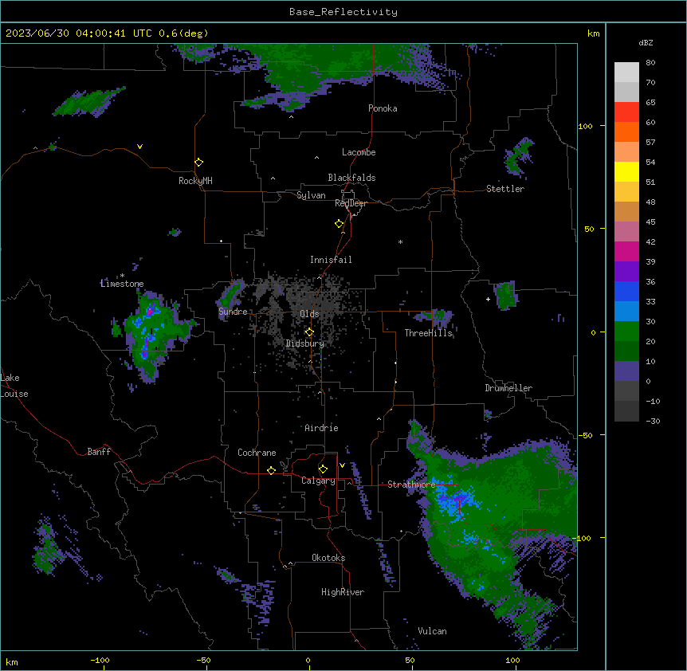Click the yellow diamond marker below RedDeer
The image size is (687, 671).
(340, 224)
